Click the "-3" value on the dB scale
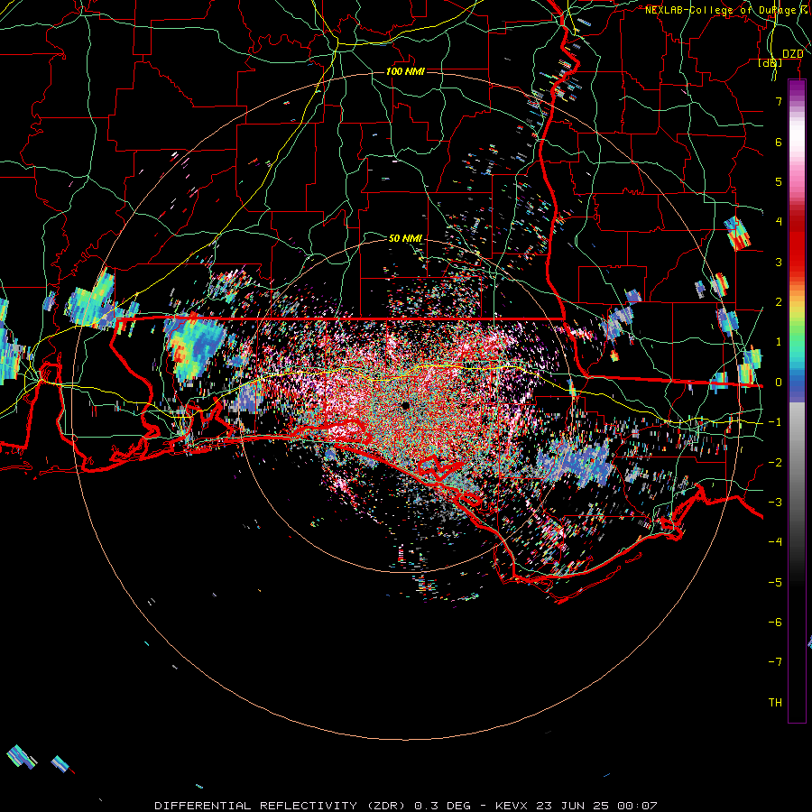 [x=775, y=502]
